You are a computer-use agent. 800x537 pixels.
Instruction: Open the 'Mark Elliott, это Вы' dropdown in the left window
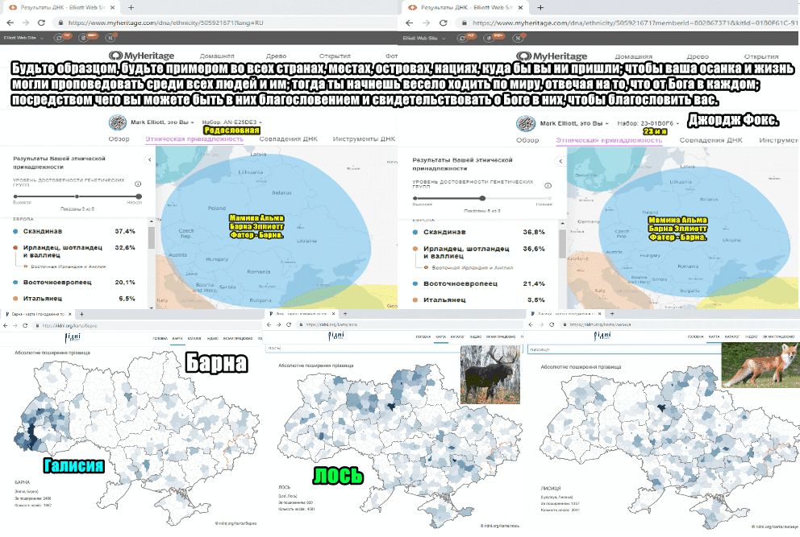(162, 122)
